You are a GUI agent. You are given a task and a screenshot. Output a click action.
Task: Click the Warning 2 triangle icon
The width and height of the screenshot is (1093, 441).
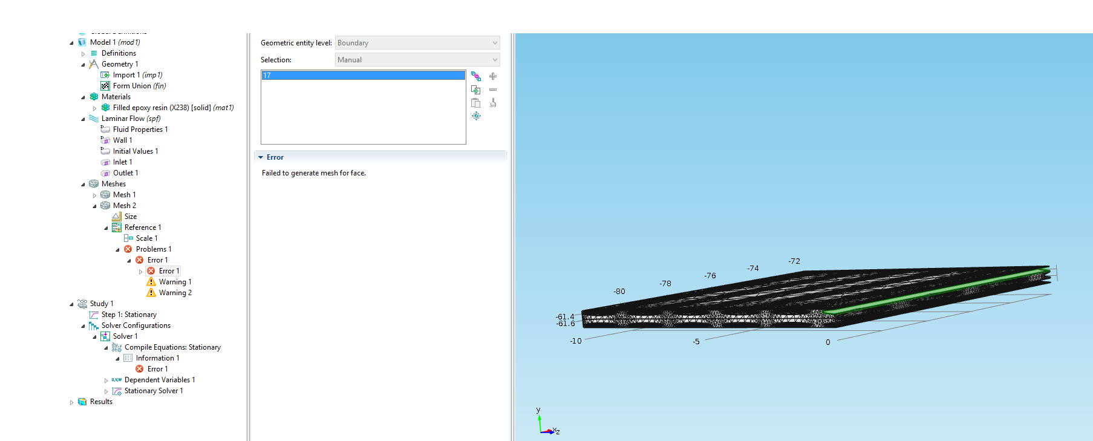151,293
